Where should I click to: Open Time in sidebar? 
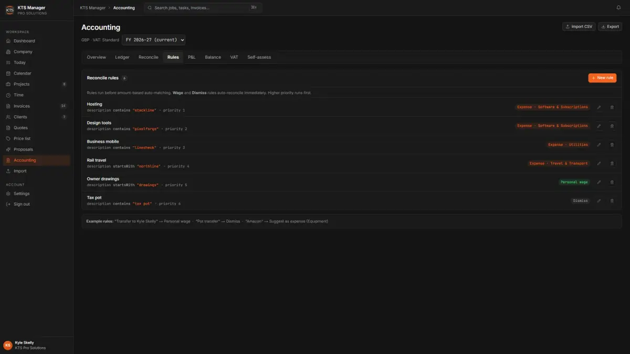(x=36, y=95)
